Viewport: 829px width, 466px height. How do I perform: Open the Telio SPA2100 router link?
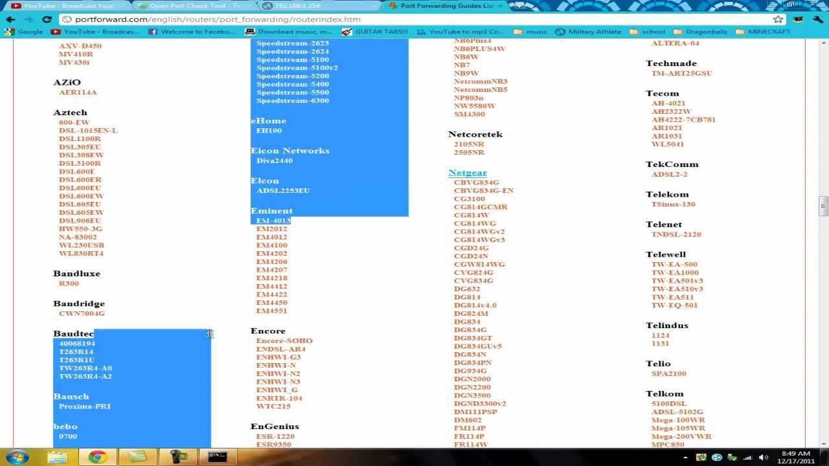tap(669, 373)
